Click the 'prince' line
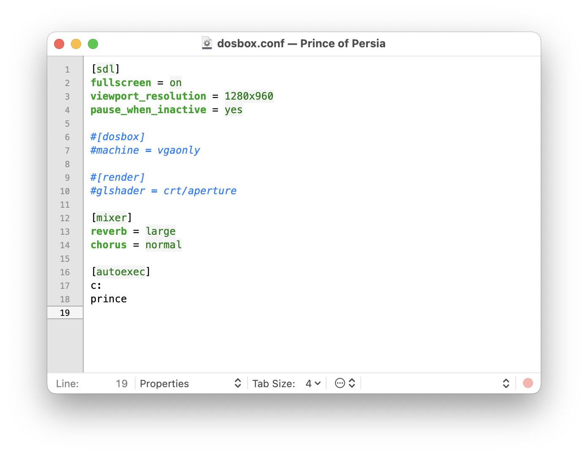 109,299
